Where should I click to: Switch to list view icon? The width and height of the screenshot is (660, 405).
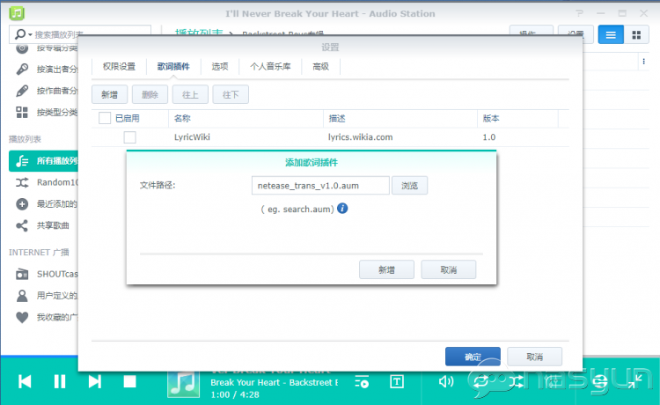pyautogui.click(x=611, y=35)
